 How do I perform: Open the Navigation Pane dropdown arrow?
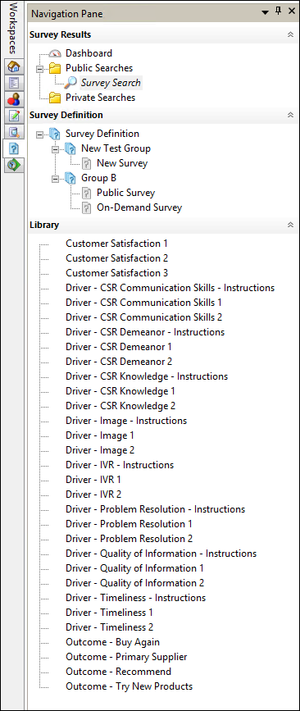point(266,13)
